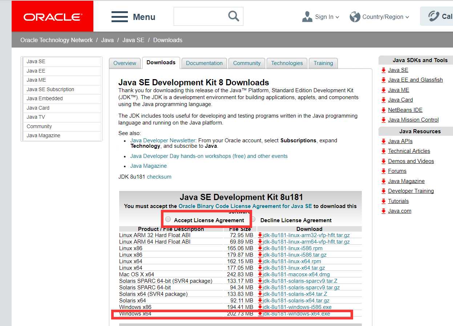Click download arrow icon beside Java.com
The width and height of the screenshot is (453, 326).
pyautogui.click(x=384, y=211)
